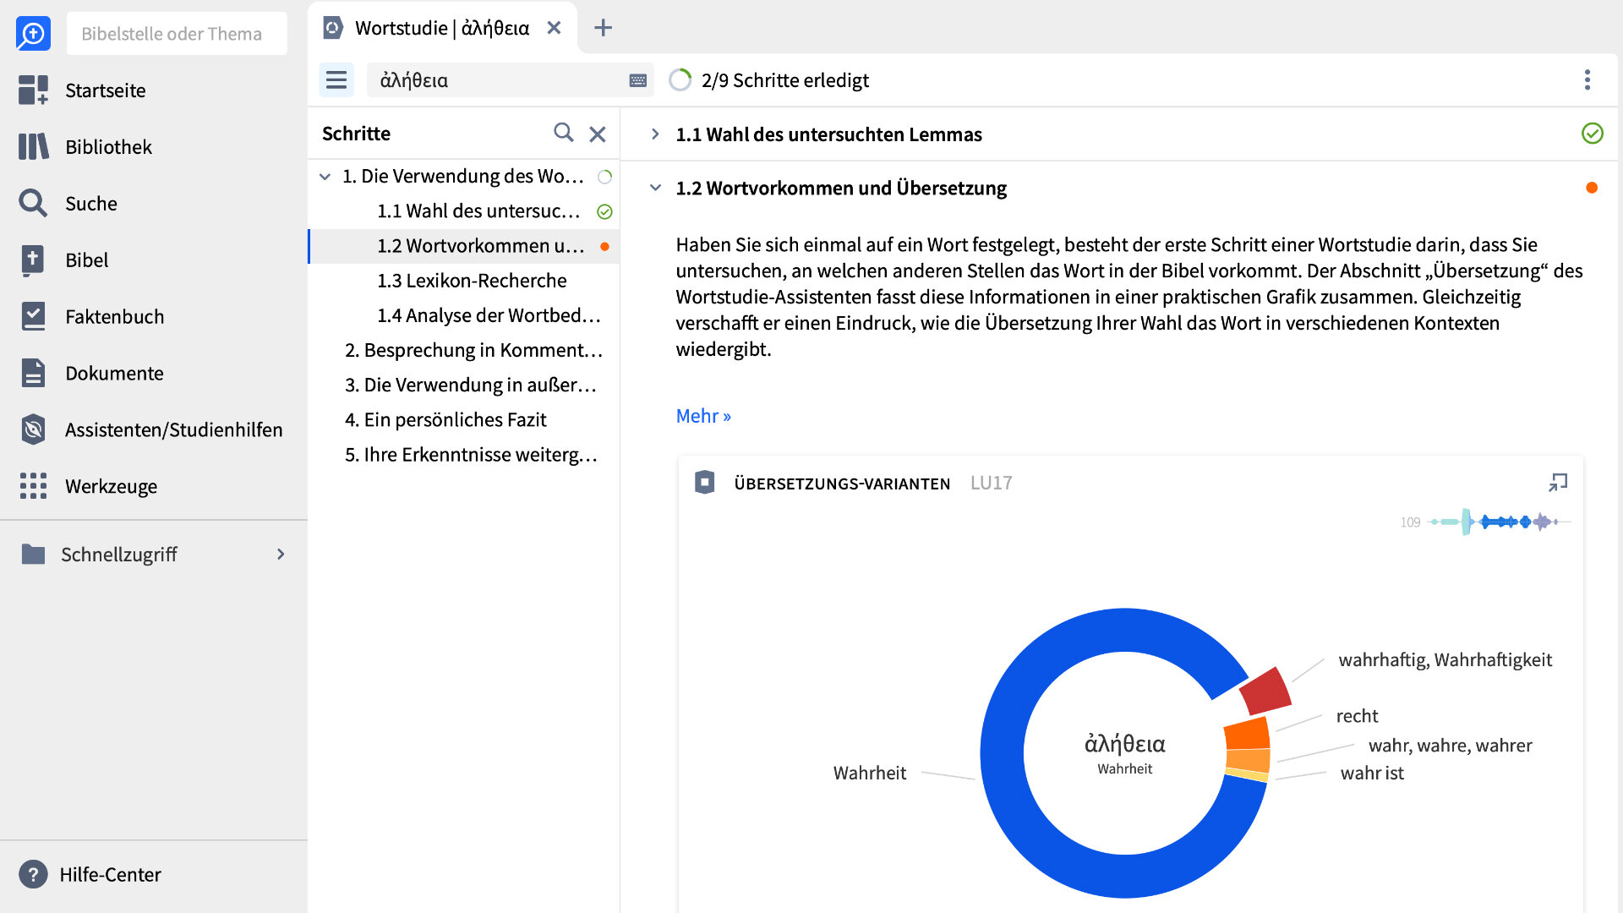1623x913 pixels.
Task: Collapse step 1 Die Verwendung des Wortes
Action: pyautogui.click(x=325, y=177)
